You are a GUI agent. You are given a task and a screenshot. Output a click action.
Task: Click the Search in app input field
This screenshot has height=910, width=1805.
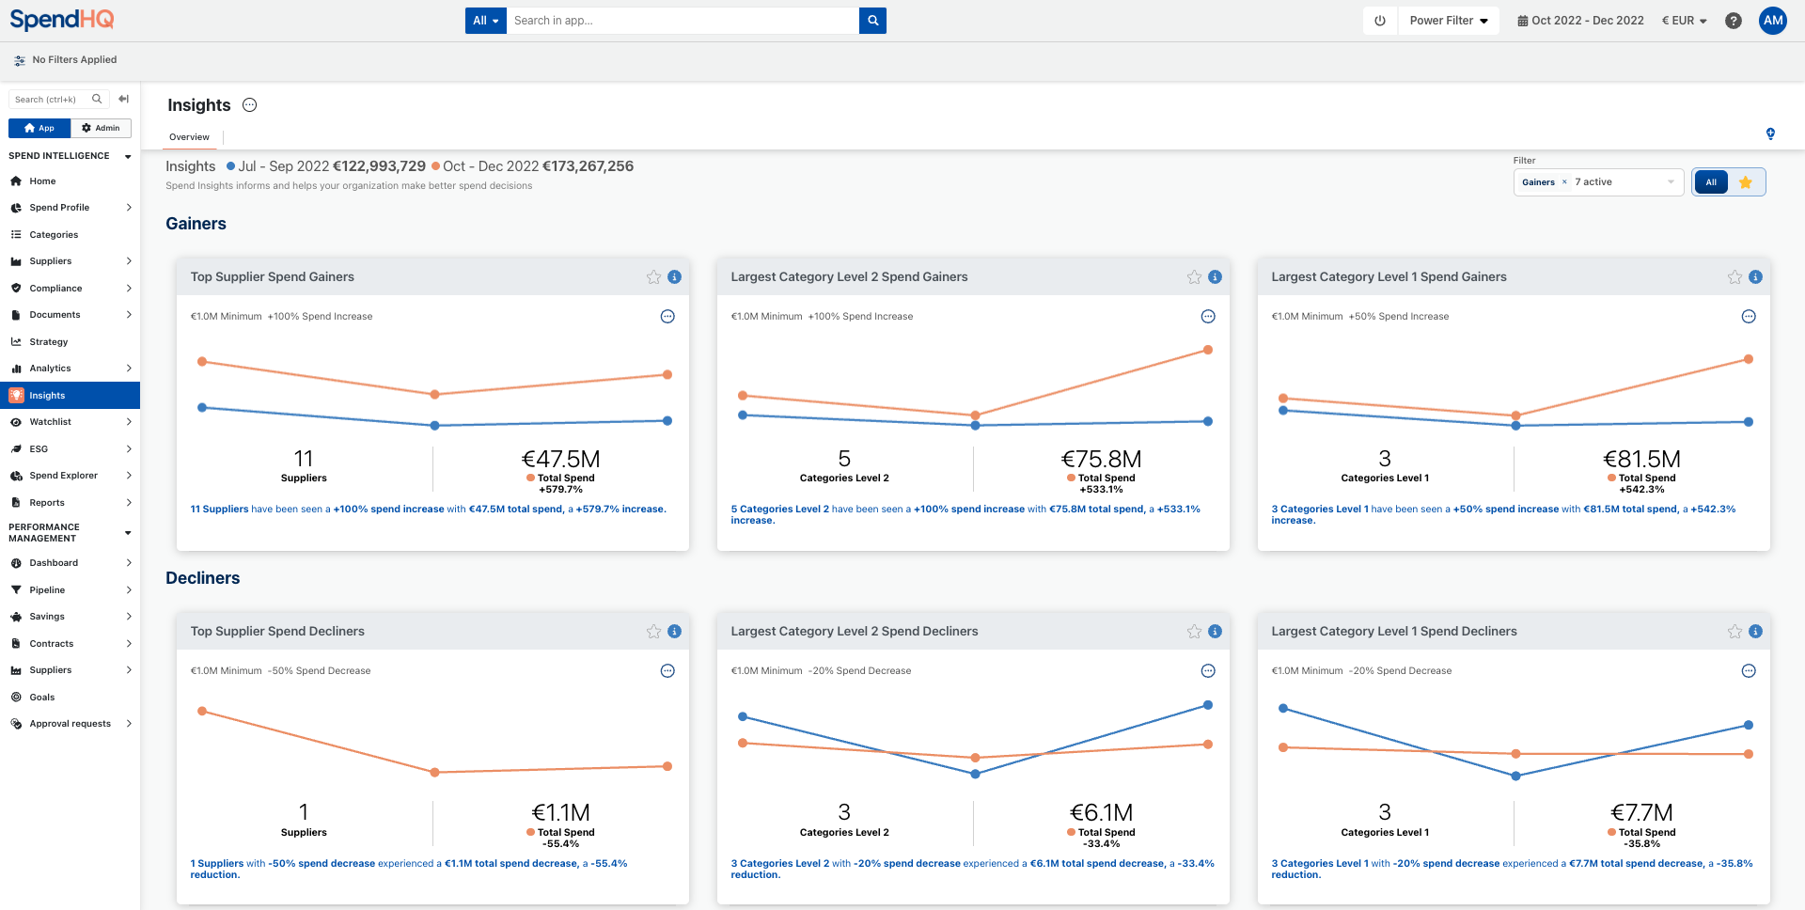tap(683, 21)
